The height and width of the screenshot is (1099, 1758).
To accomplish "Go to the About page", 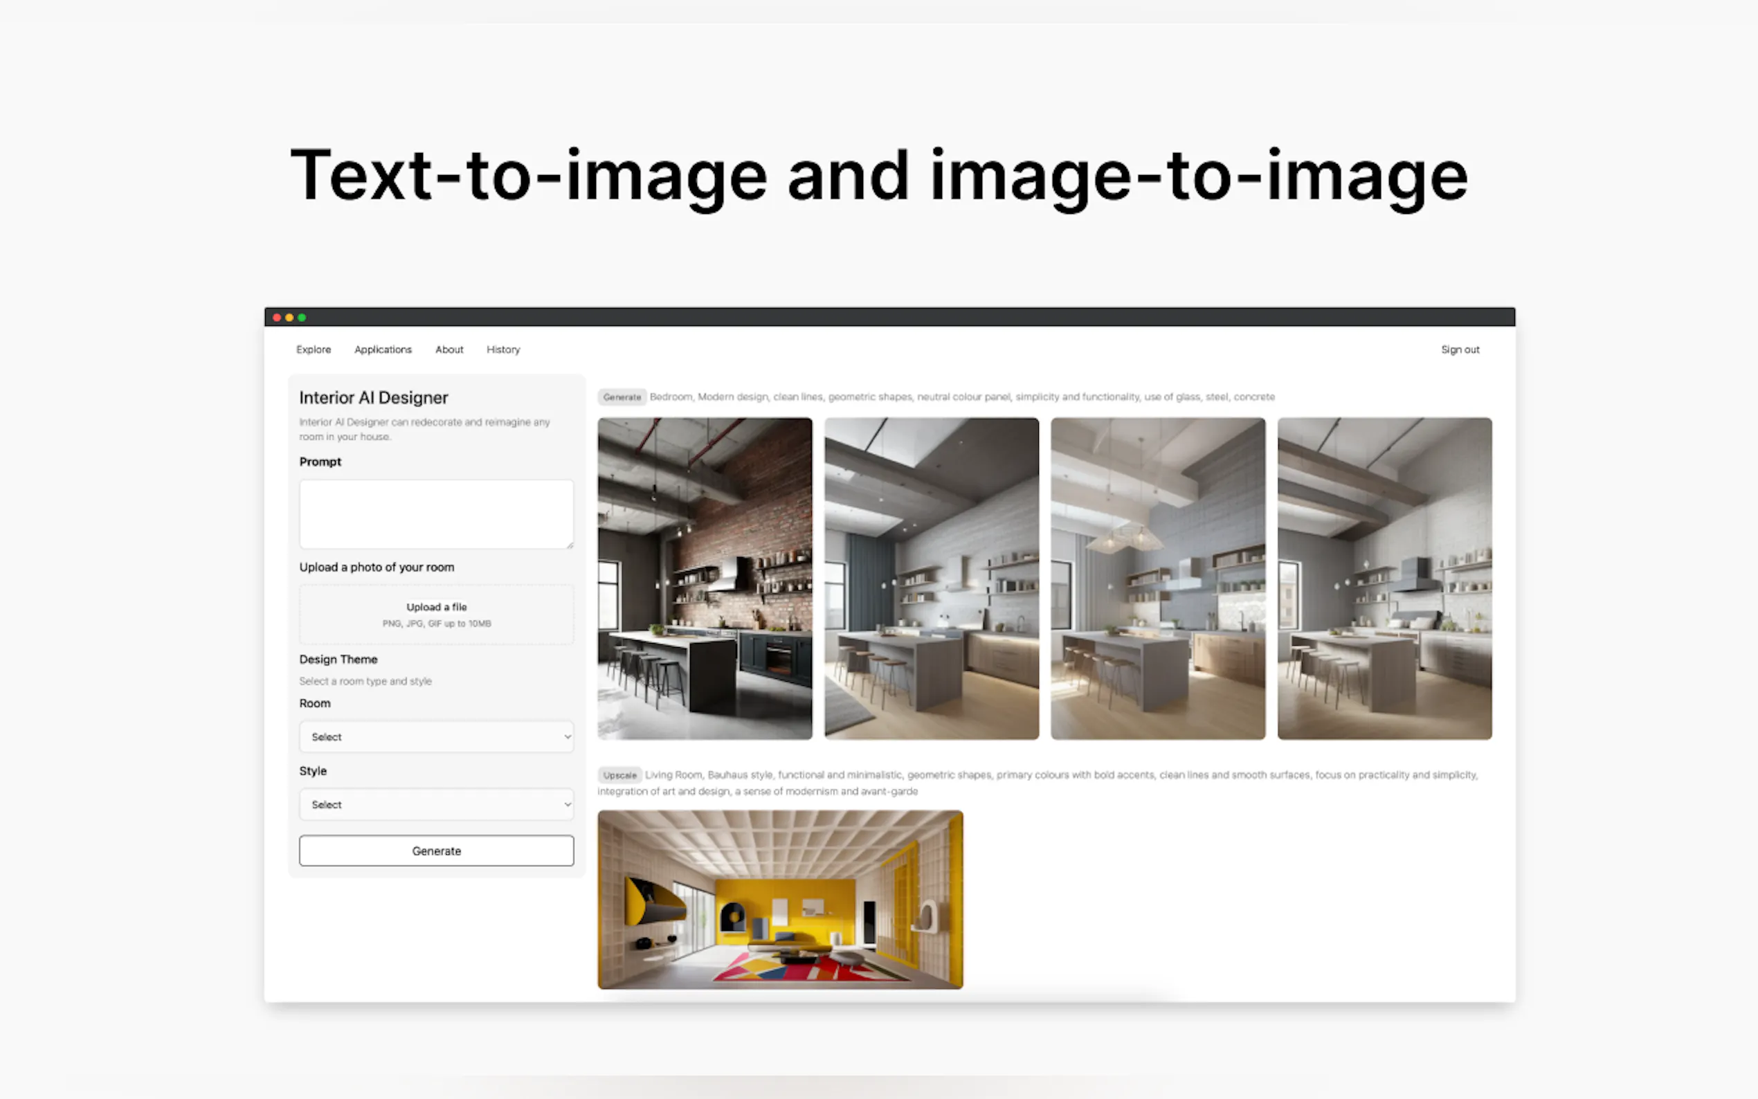I will [x=449, y=349].
